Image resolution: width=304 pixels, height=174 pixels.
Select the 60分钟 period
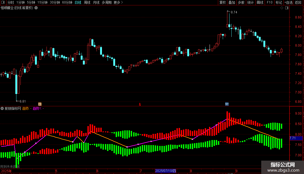(x=67, y=2)
